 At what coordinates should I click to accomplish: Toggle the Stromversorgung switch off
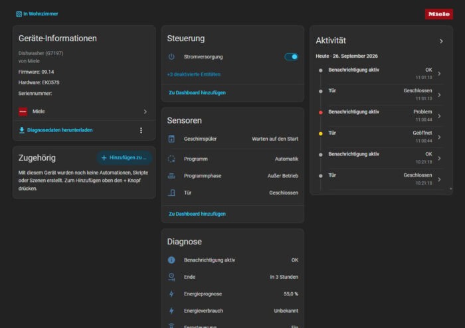point(291,56)
